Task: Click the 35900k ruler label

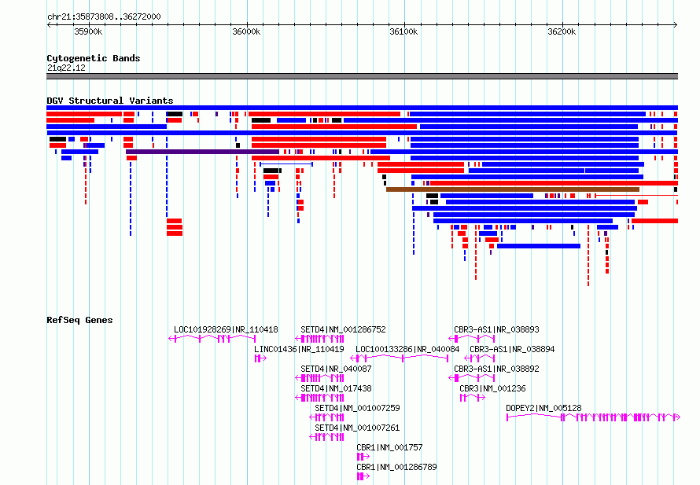Action: [88, 31]
